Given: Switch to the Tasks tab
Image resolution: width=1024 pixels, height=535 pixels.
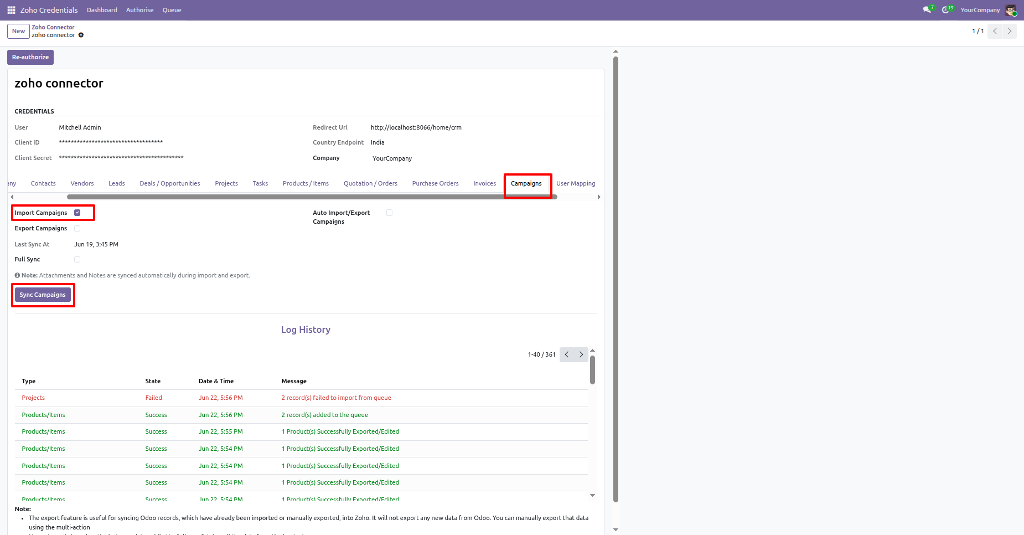Looking at the screenshot, I should point(260,183).
